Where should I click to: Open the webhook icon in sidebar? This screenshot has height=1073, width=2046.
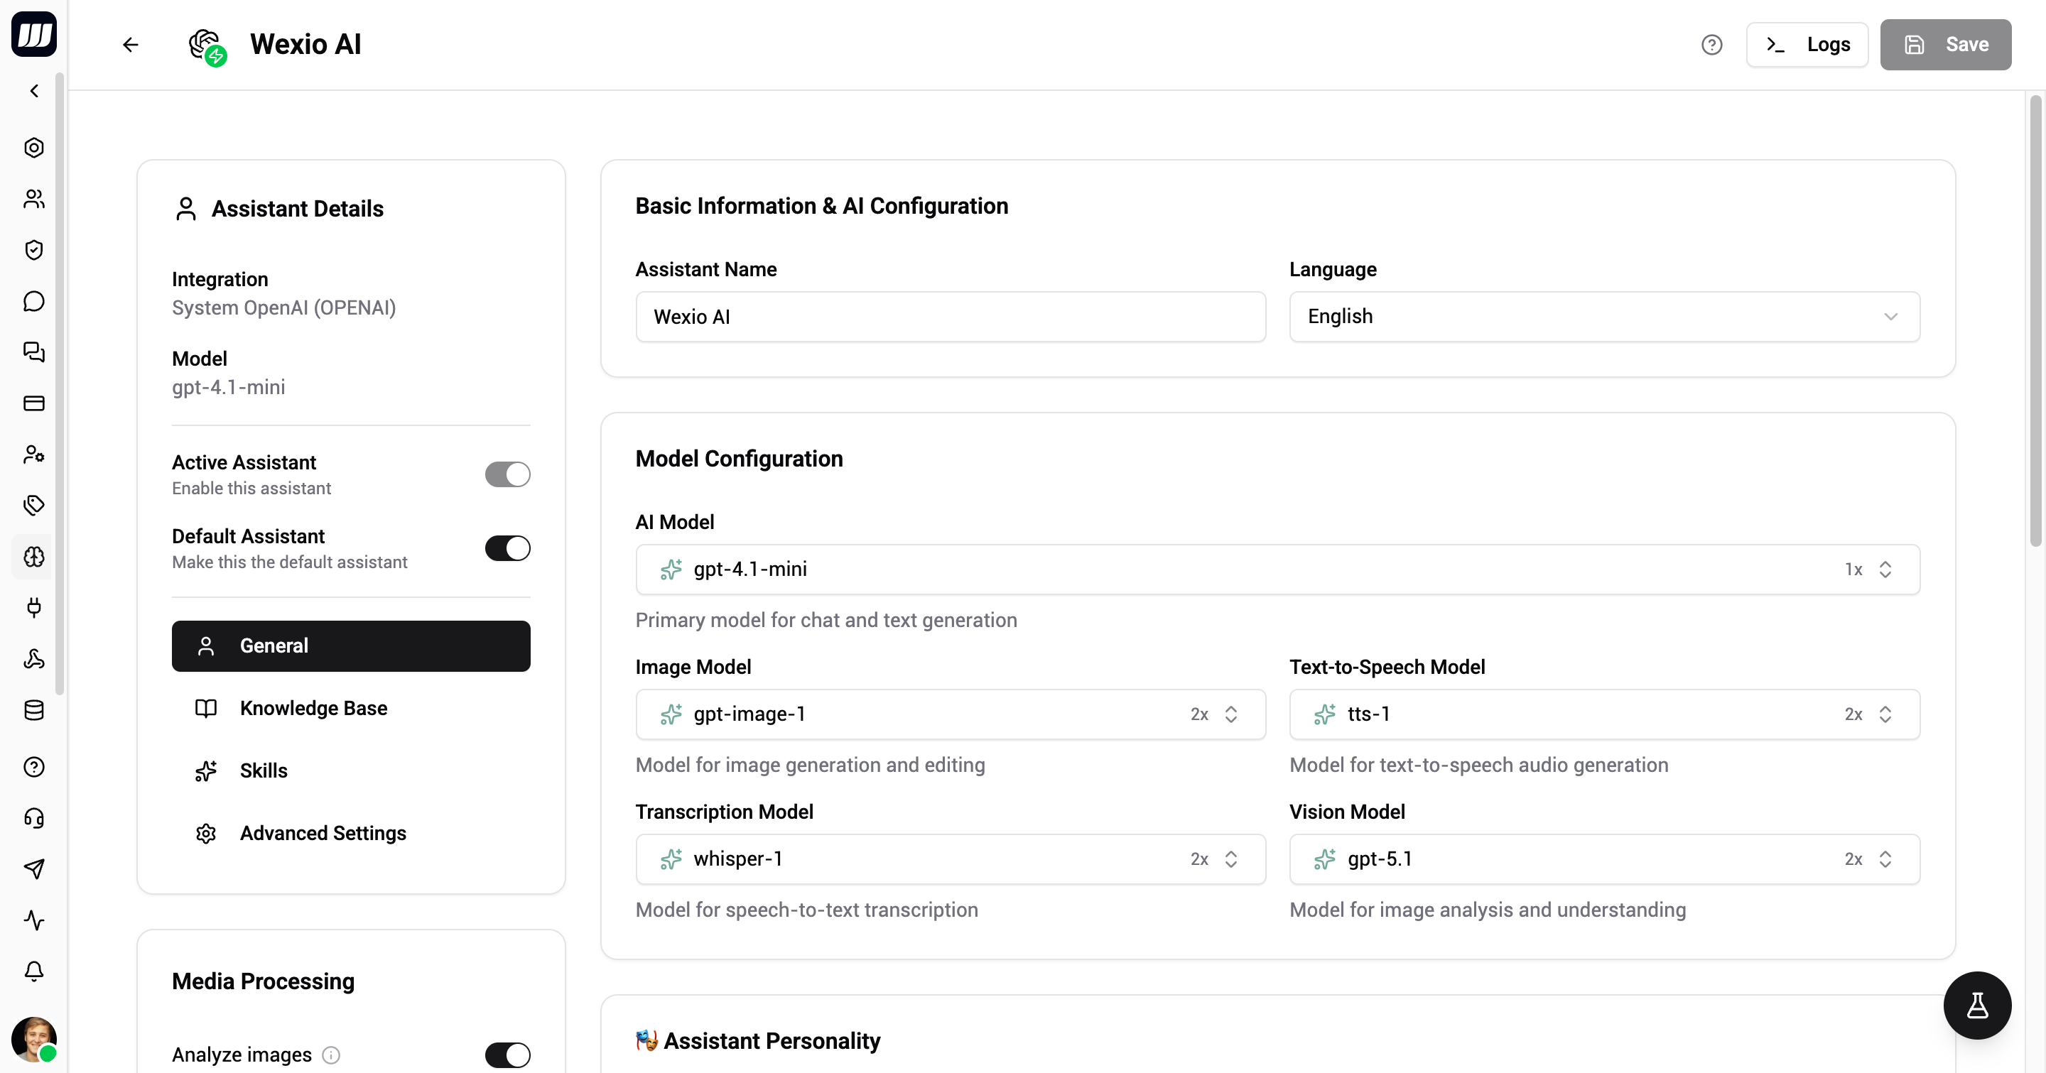pyautogui.click(x=34, y=659)
